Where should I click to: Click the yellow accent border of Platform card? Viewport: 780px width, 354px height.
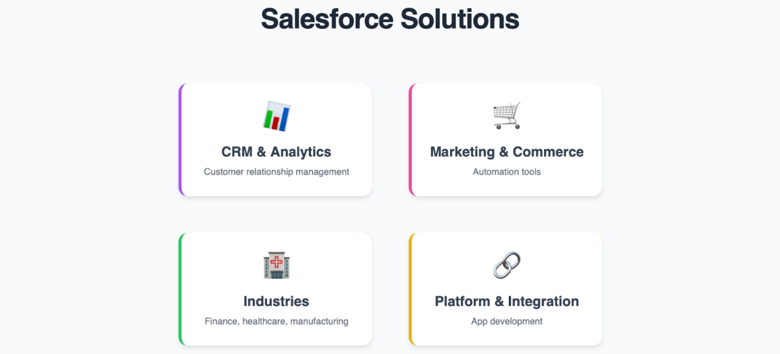pos(410,289)
